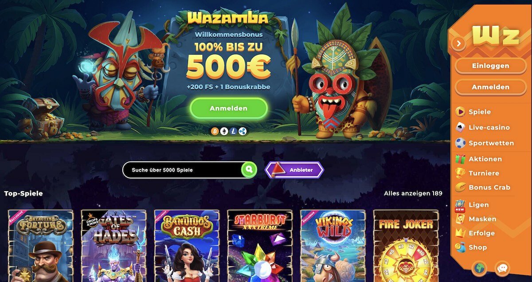The height and width of the screenshot is (282, 532).
Task: Click the Masken mask icon
Action: coord(461,219)
